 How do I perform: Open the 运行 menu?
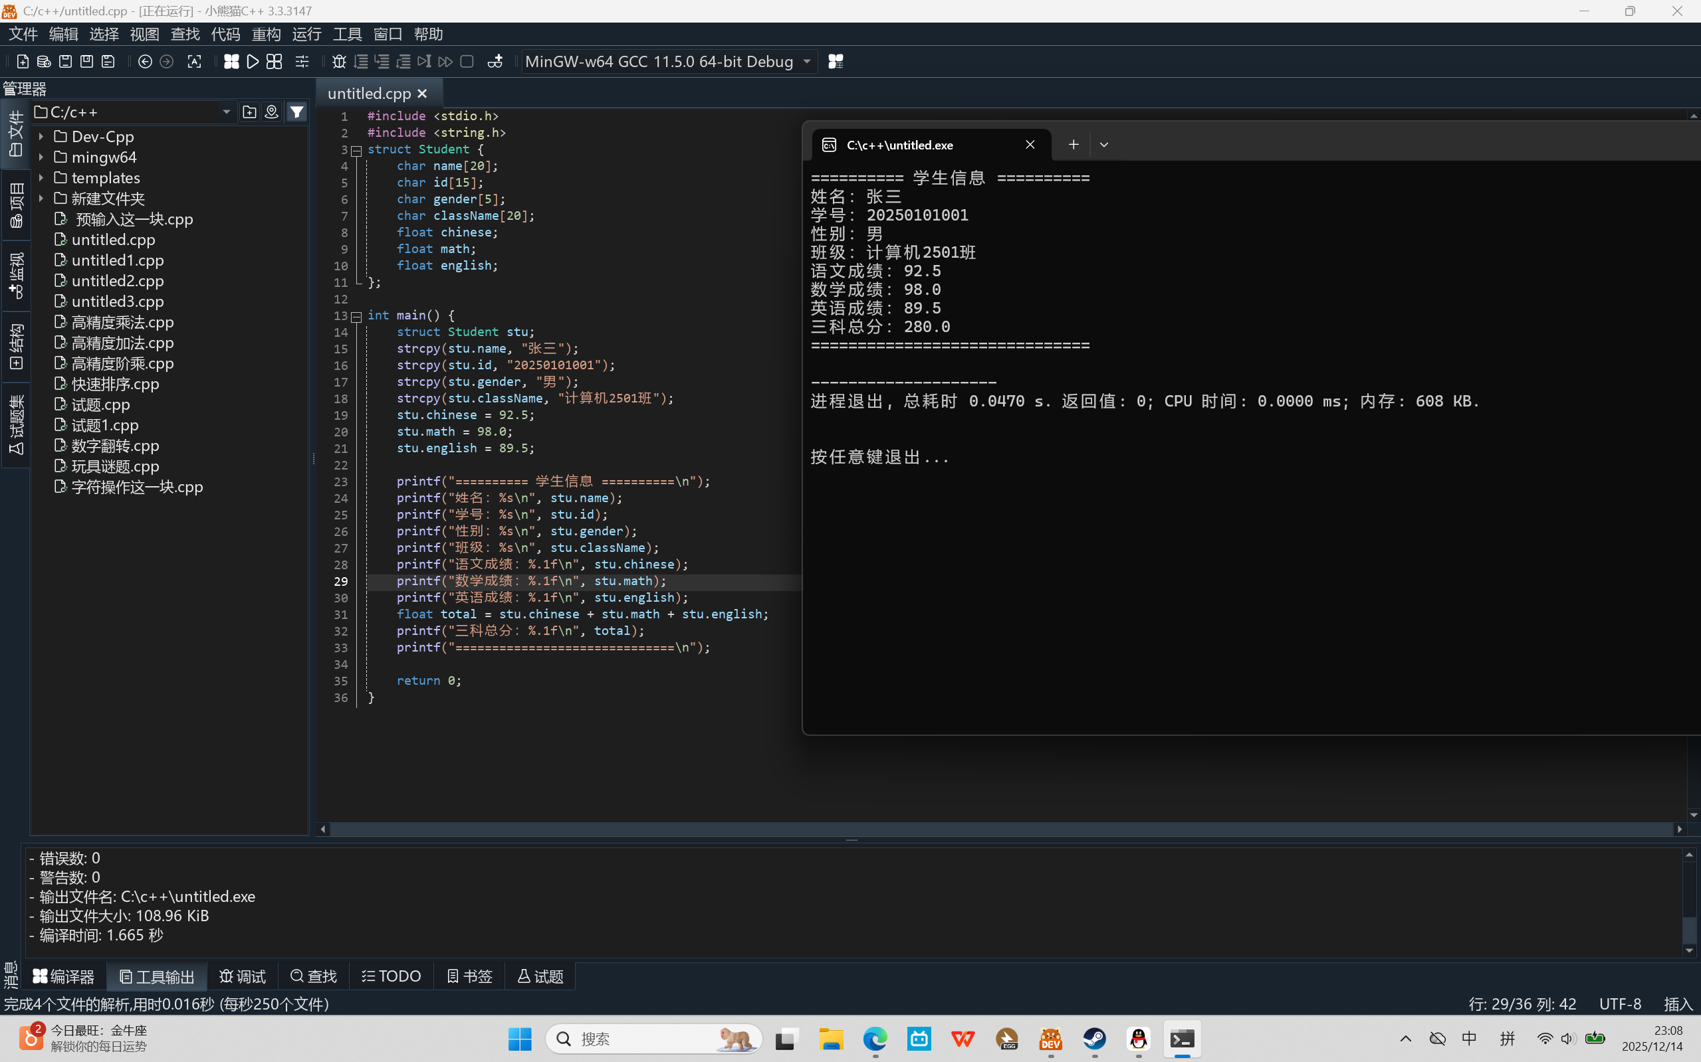coord(306,34)
